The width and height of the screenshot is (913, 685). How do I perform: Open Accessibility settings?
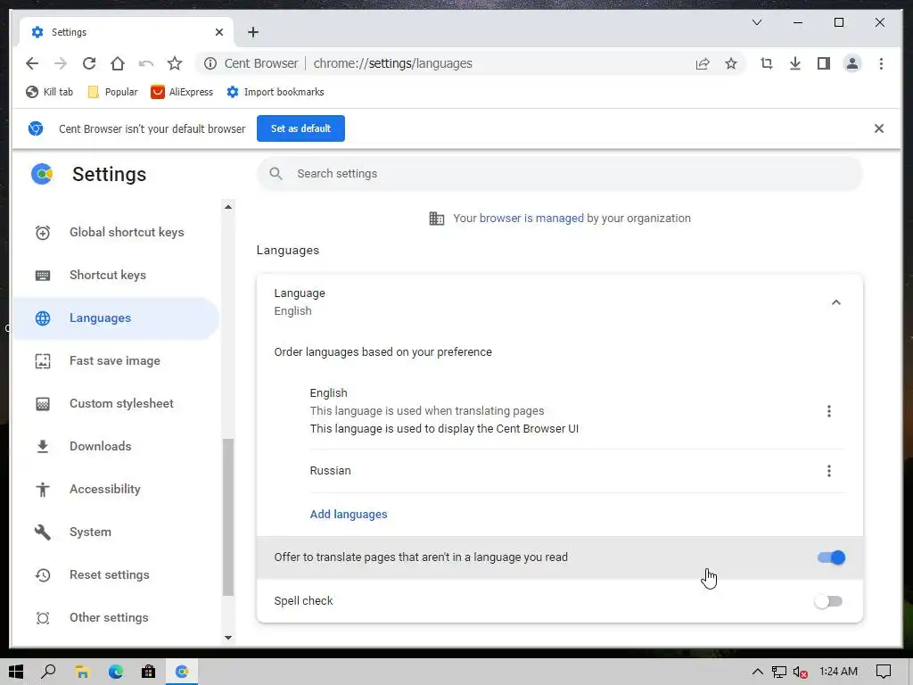pos(116,490)
